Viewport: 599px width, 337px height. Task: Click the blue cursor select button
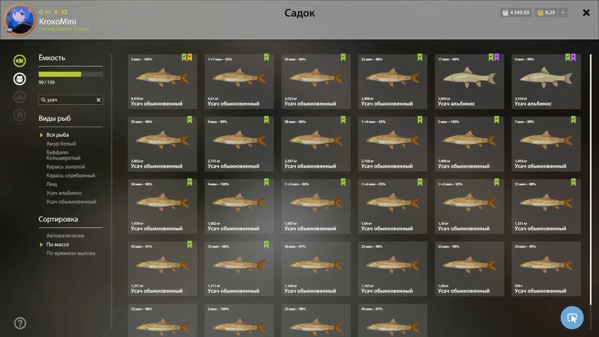(572, 318)
